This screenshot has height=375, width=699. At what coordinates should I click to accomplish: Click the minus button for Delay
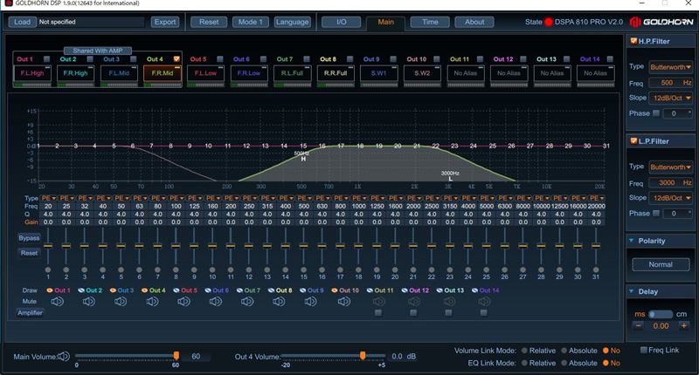pyautogui.click(x=638, y=325)
